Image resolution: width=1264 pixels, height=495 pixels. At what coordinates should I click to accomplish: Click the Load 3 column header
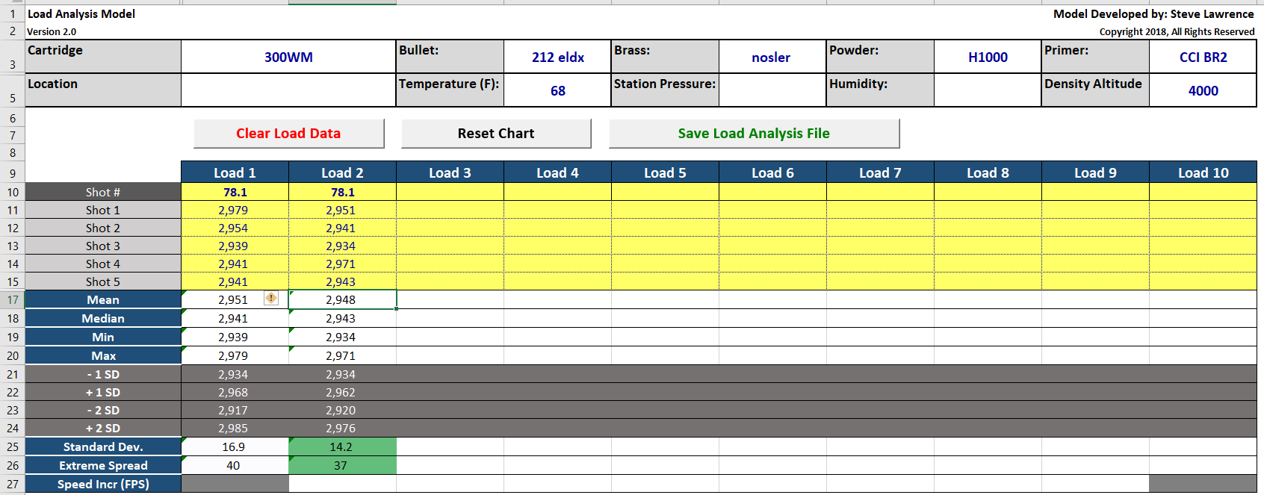point(450,173)
